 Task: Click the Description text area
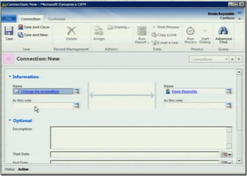tap(138, 138)
